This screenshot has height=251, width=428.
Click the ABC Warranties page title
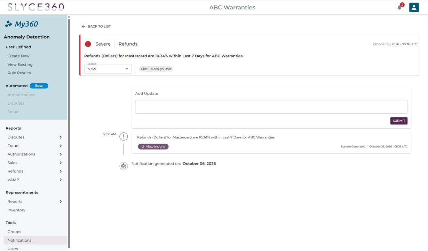click(x=232, y=7)
